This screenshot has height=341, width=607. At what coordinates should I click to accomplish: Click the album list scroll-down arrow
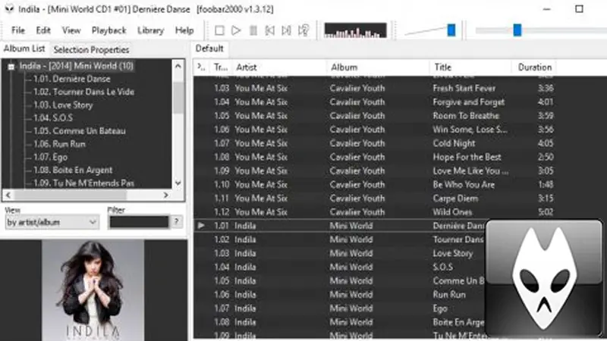[178, 183]
